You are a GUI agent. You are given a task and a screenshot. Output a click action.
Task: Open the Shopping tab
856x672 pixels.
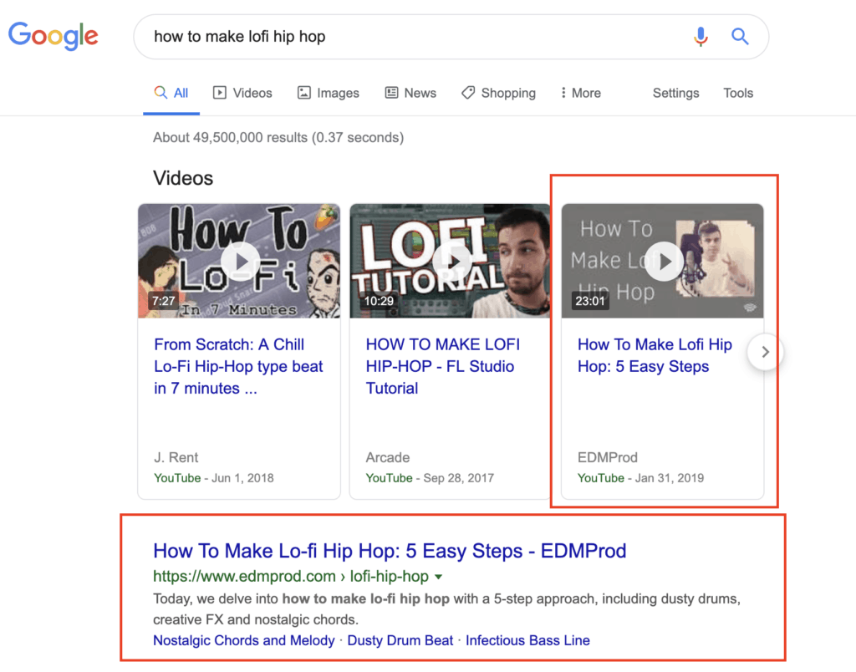tap(498, 93)
